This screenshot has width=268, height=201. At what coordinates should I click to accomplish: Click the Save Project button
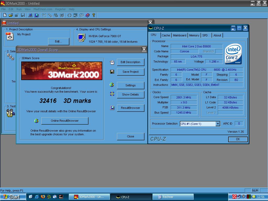(x=130, y=72)
